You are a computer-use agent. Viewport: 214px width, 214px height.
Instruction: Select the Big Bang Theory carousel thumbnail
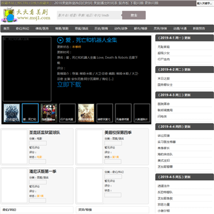[x=49, y=113]
